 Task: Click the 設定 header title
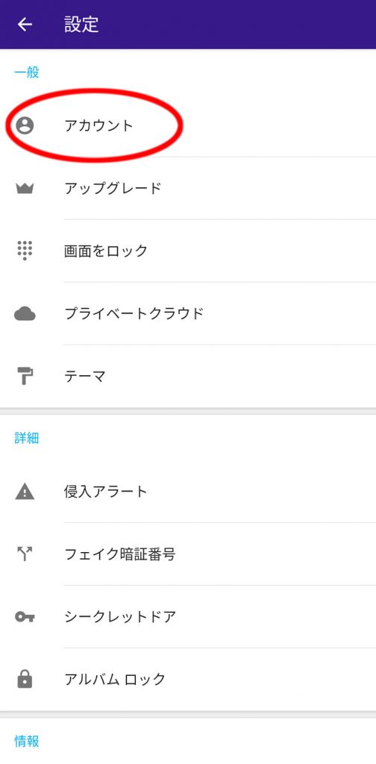pyautogui.click(x=81, y=25)
